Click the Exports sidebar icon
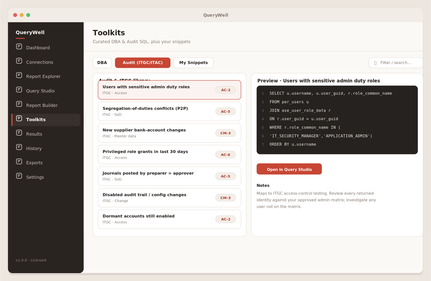Screen dimensions: 431x281 [x=19, y=161]
